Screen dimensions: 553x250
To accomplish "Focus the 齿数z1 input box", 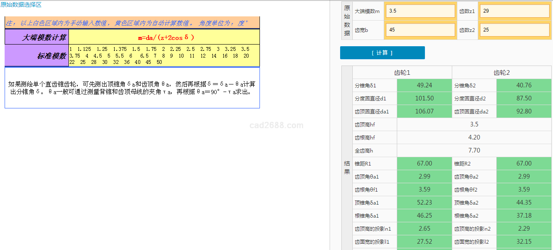I will click(514, 11).
